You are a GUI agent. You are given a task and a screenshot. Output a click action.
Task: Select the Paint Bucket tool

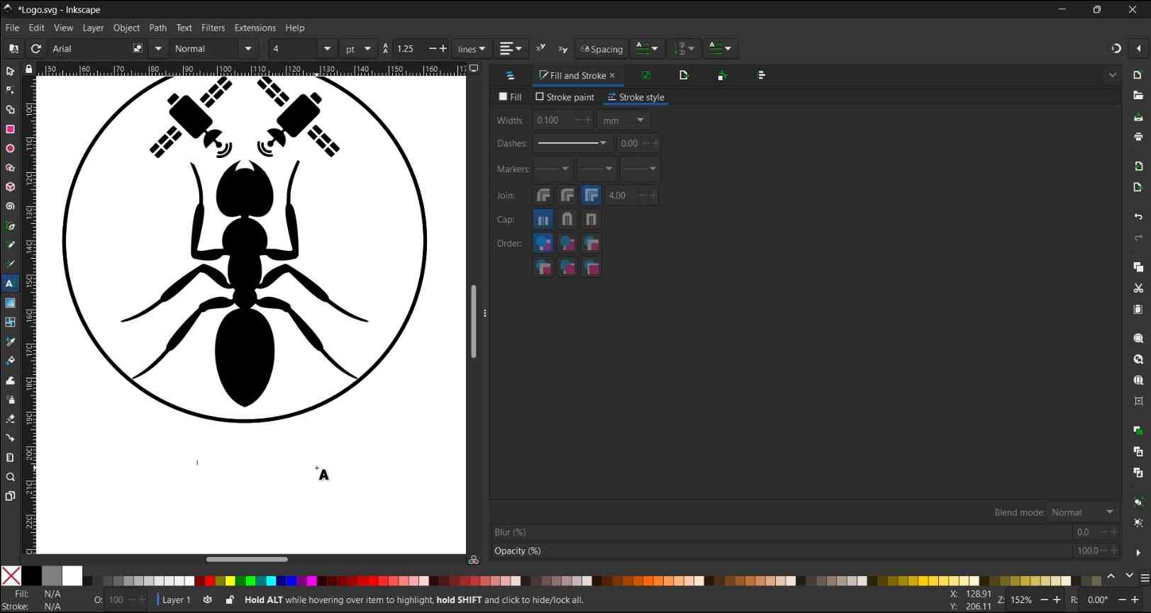point(10,361)
